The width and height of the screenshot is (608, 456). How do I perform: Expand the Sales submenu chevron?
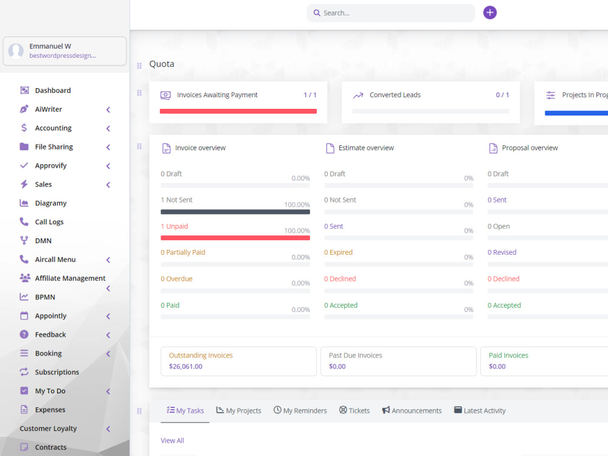click(108, 185)
